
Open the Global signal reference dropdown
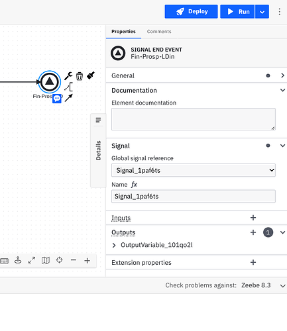coord(194,170)
